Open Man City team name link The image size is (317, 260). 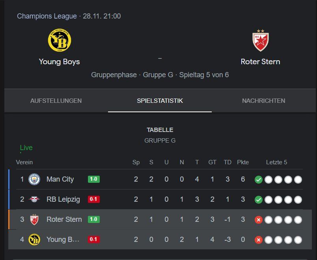[x=60, y=179]
